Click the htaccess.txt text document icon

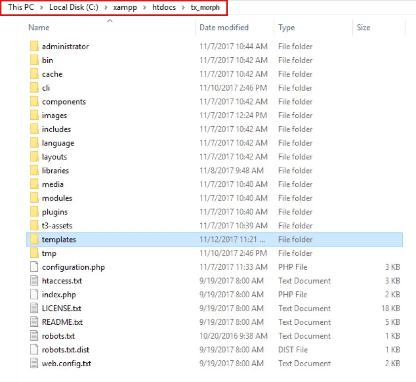click(x=34, y=280)
